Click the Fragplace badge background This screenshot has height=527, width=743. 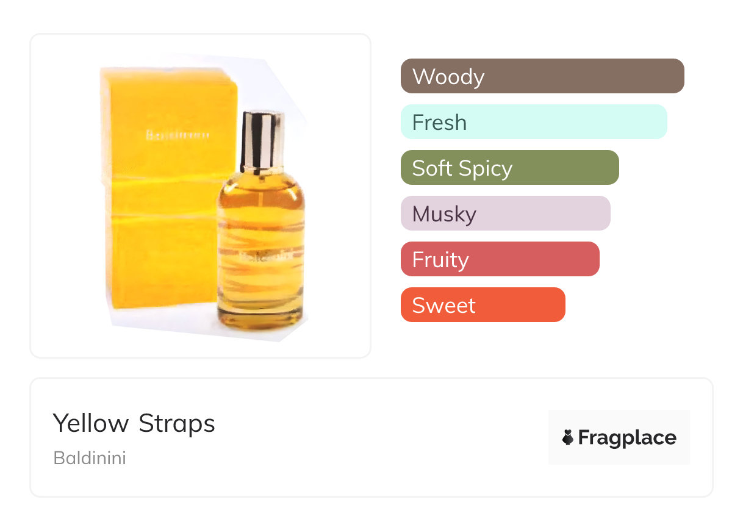pos(619,437)
